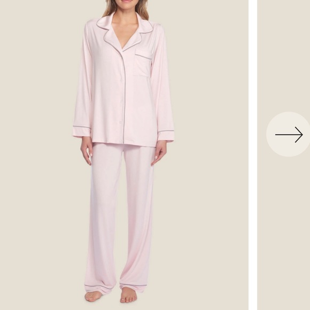This screenshot has width=310, height=310.
Task: Click the white divider between slides
Action: pyautogui.click(x=253, y=155)
